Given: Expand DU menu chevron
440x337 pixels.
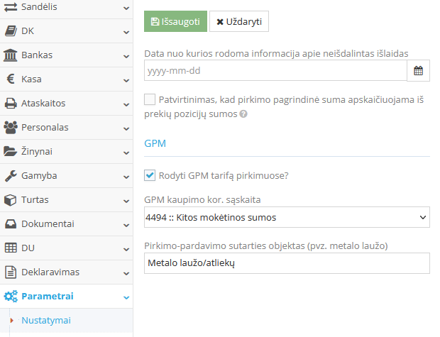Looking at the screenshot, I should click(126, 250).
